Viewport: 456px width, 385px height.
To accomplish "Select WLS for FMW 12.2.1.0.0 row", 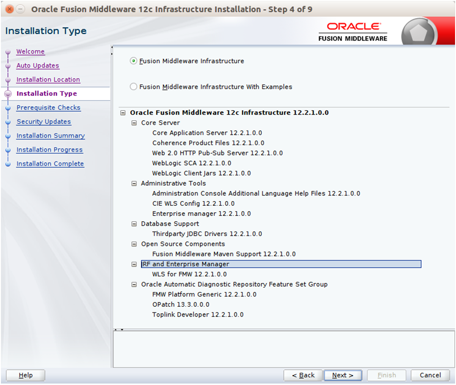I will click(189, 274).
